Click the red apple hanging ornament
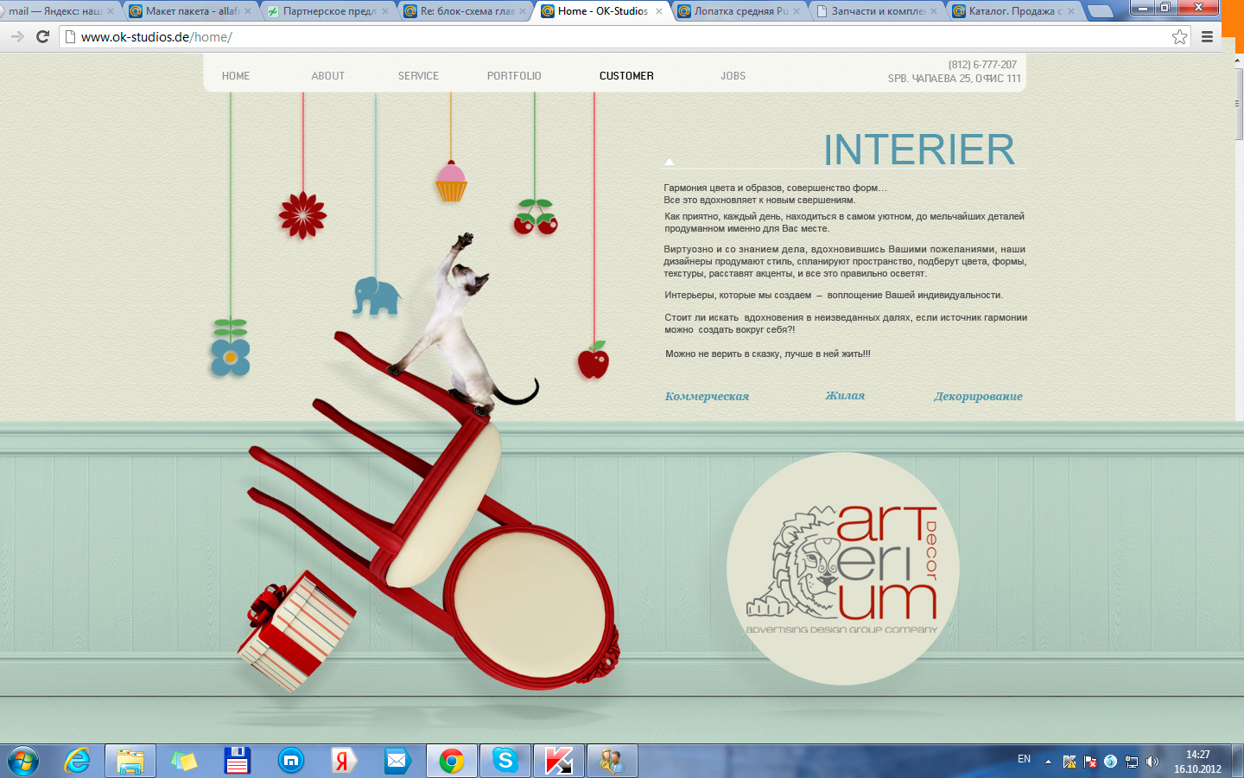The width and height of the screenshot is (1244, 778). 593,360
